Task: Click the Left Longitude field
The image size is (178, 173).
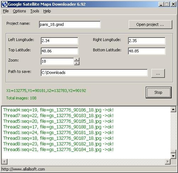Action: tap(60, 41)
